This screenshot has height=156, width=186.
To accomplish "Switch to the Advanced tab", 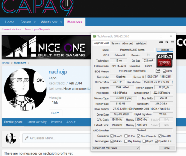I will tap(127, 43).
